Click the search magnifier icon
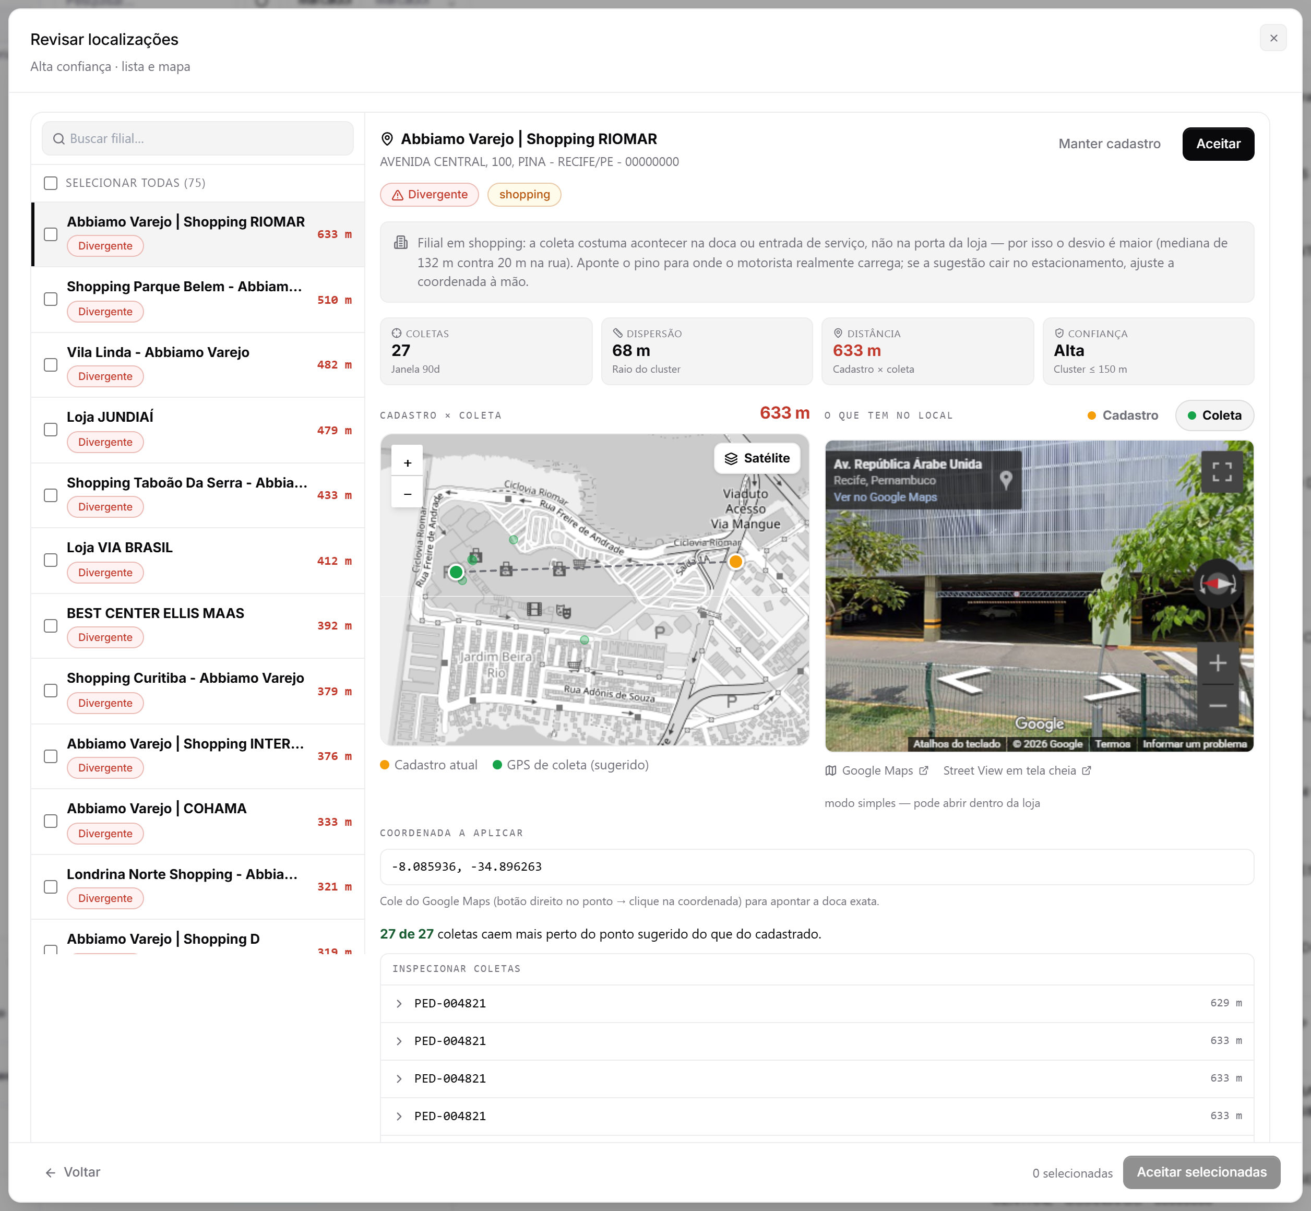Viewport: 1311px width, 1211px height. point(59,139)
